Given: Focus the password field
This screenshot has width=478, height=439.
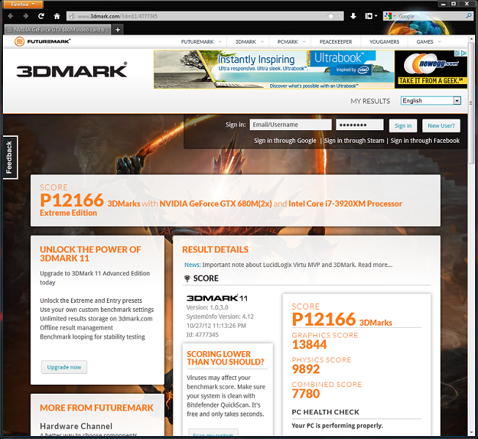Looking at the screenshot, I should click(359, 124).
